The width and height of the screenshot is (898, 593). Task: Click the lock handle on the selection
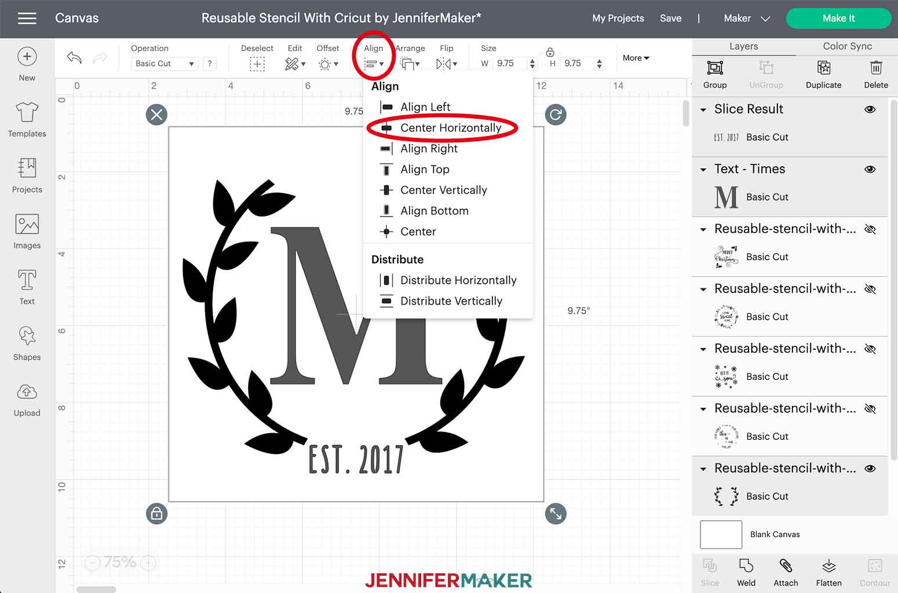pyautogui.click(x=156, y=514)
